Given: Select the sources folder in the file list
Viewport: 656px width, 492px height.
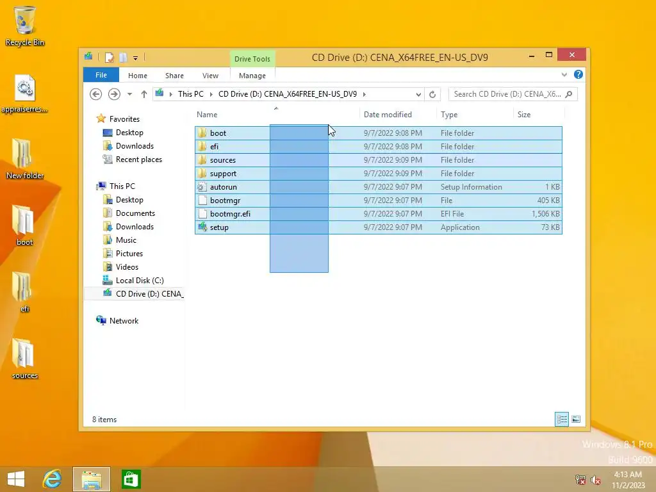Looking at the screenshot, I should point(378,160).
